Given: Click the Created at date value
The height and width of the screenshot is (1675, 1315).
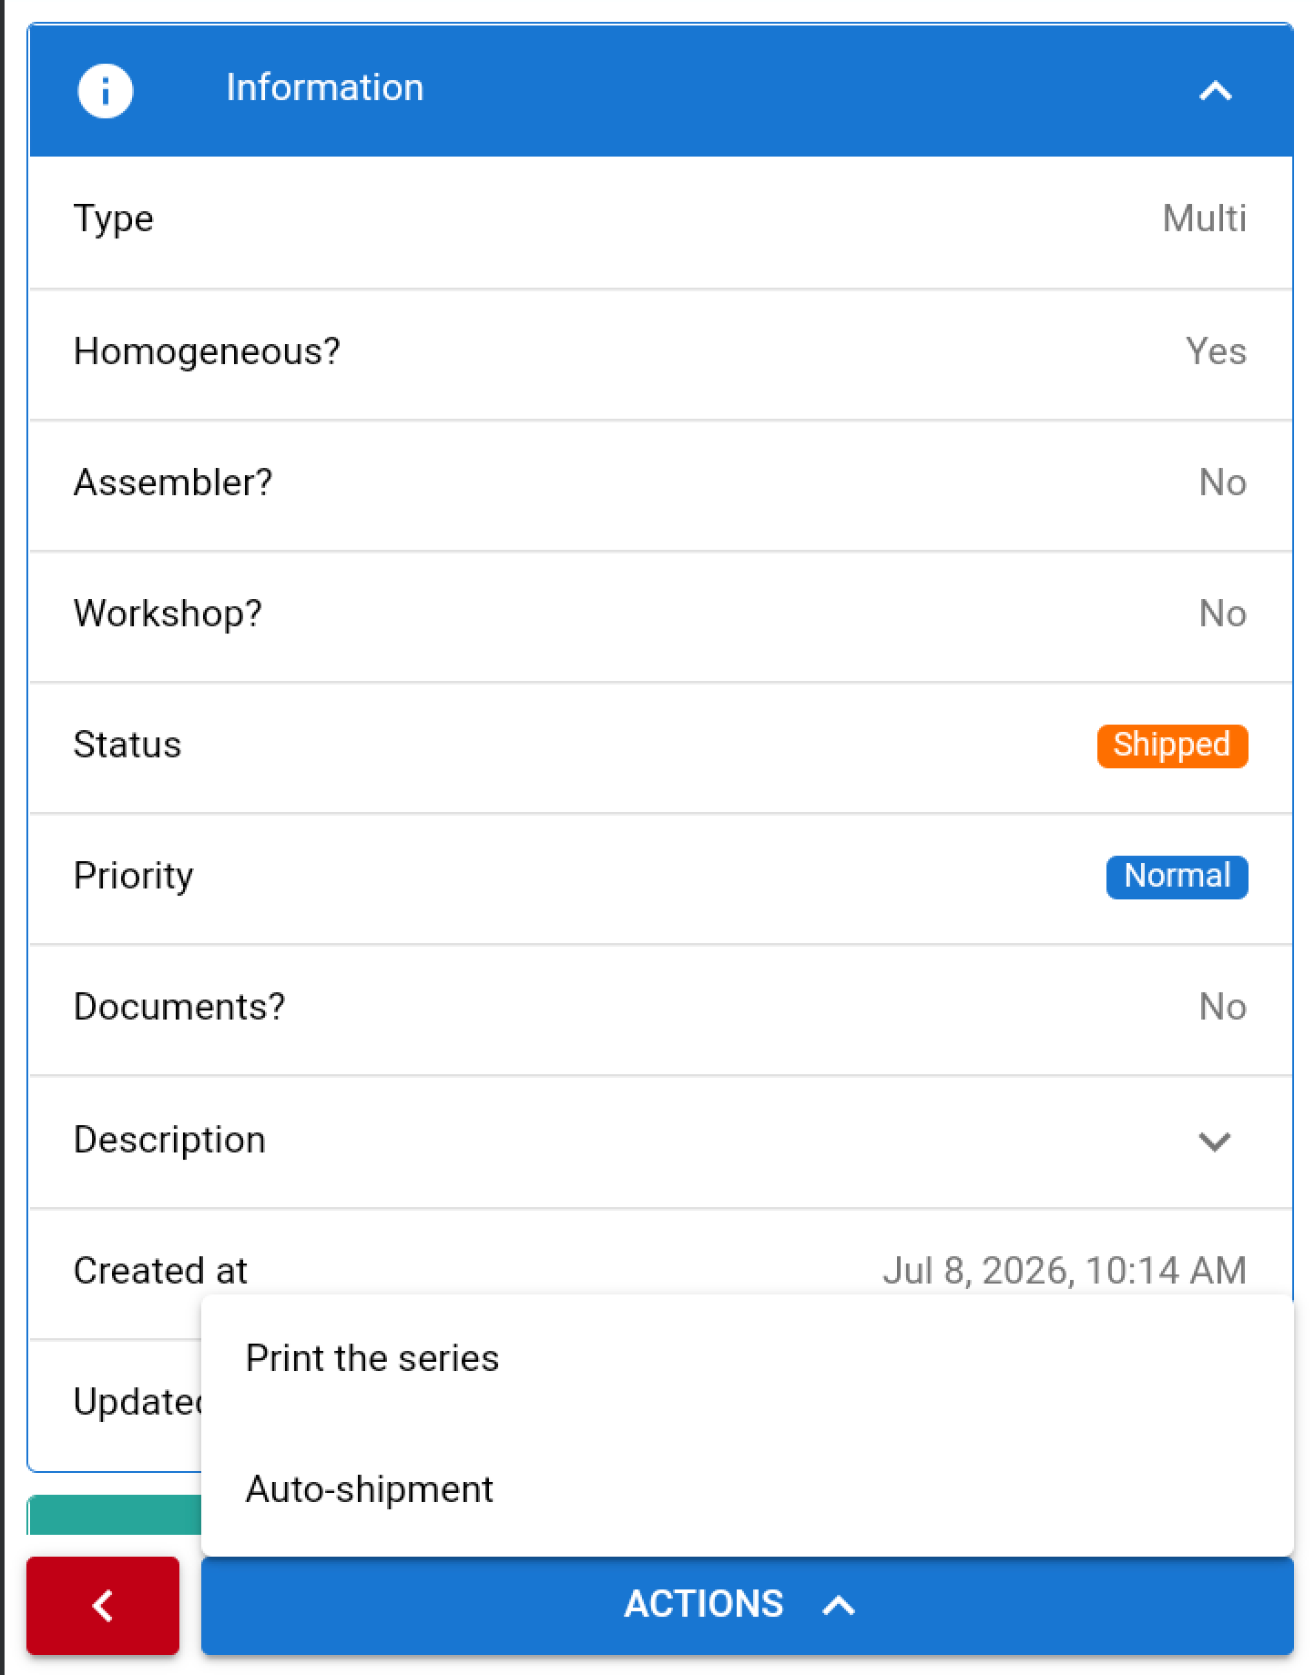Looking at the screenshot, I should click(1065, 1271).
